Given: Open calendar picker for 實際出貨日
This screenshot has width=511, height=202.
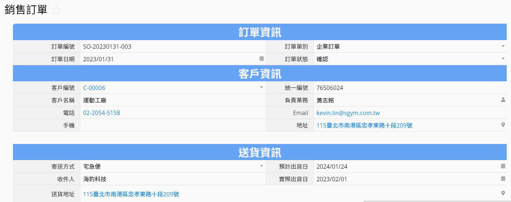Looking at the screenshot, I should pos(503,179).
